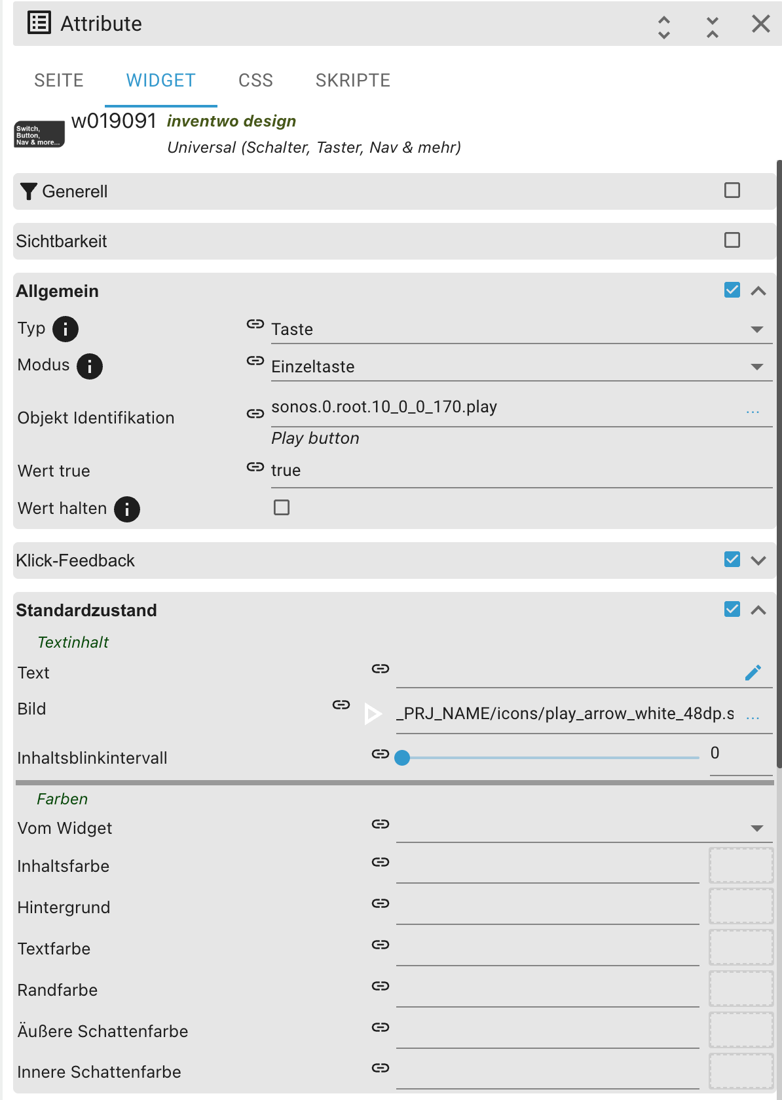Expand the Klick-Feedback section chevron
782x1100 pixels.
758,560
